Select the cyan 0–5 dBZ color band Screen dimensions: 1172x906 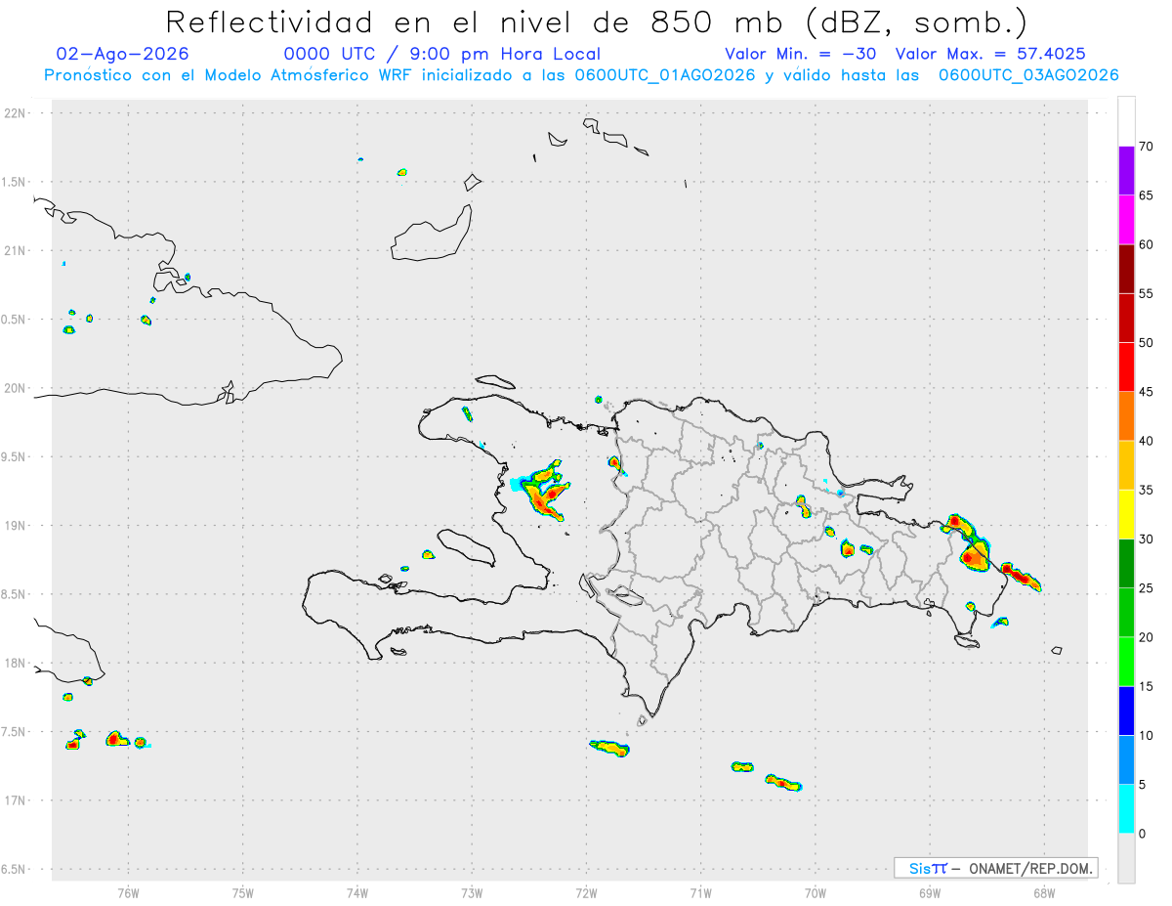click(1126, 809)
